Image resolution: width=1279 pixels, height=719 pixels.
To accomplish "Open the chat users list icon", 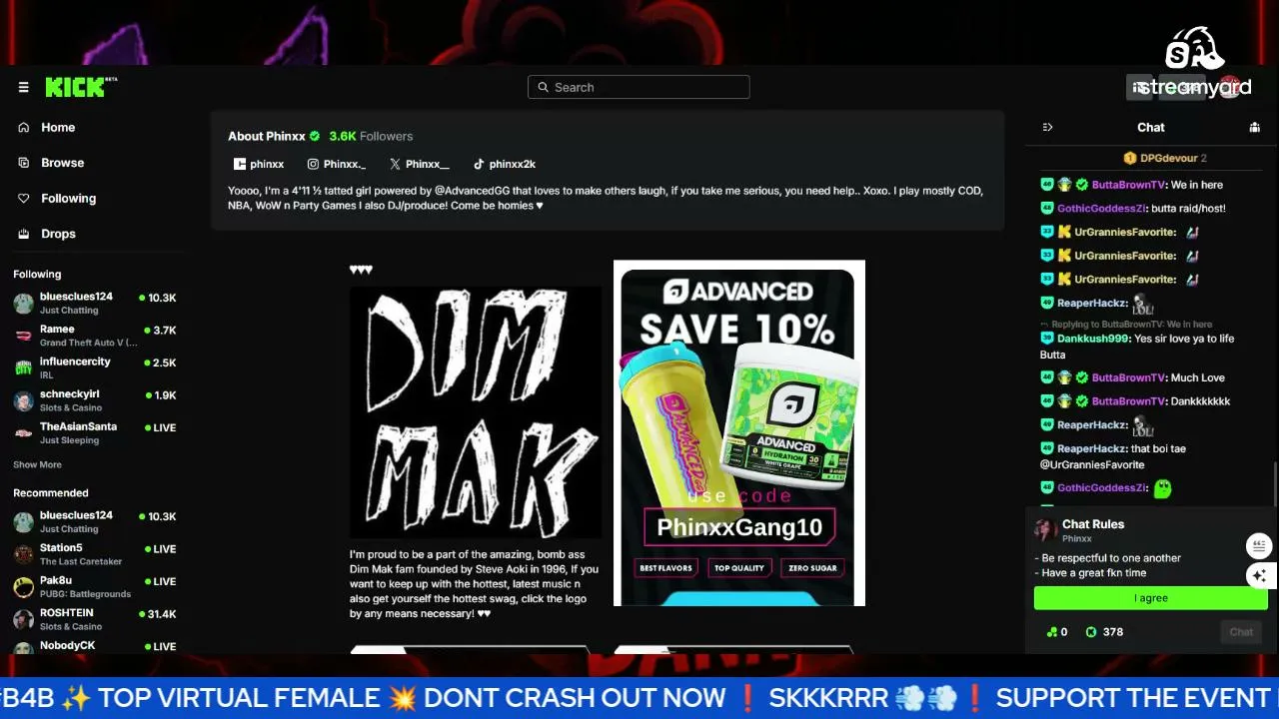I will (1254, 128).
